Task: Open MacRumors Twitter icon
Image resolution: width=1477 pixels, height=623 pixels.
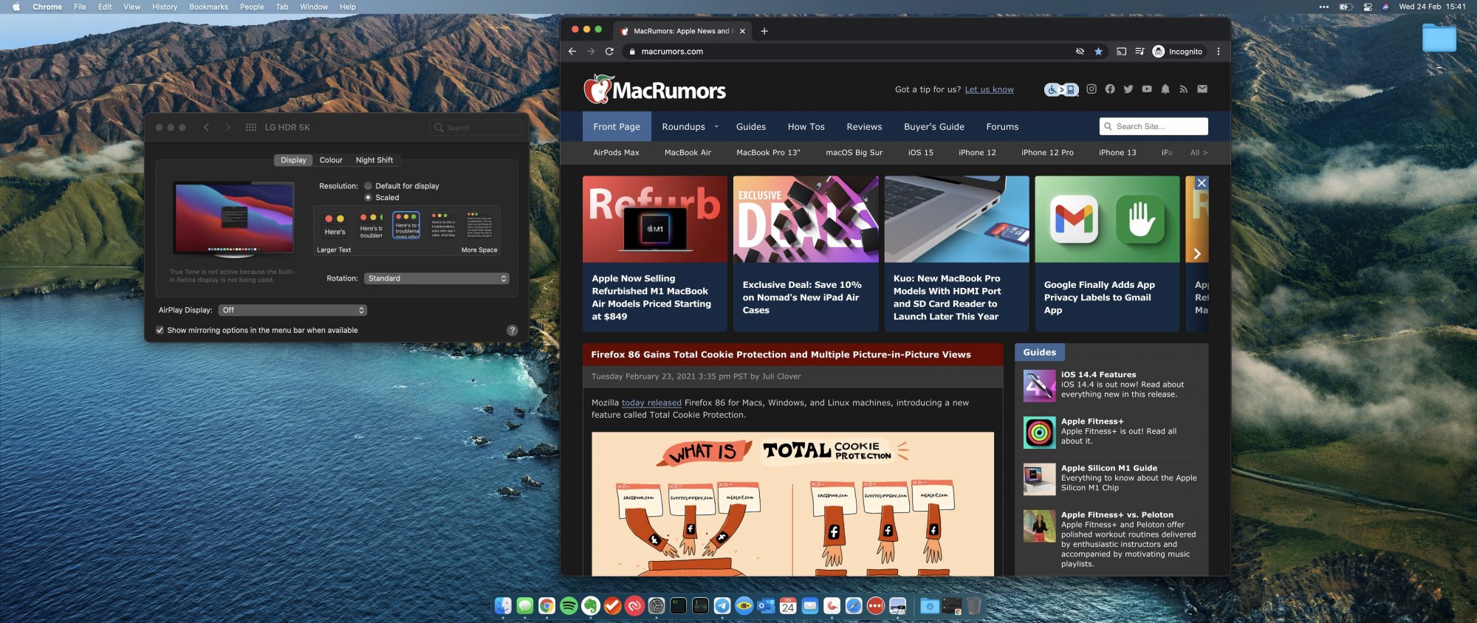Action: [x=1128, y=89]
